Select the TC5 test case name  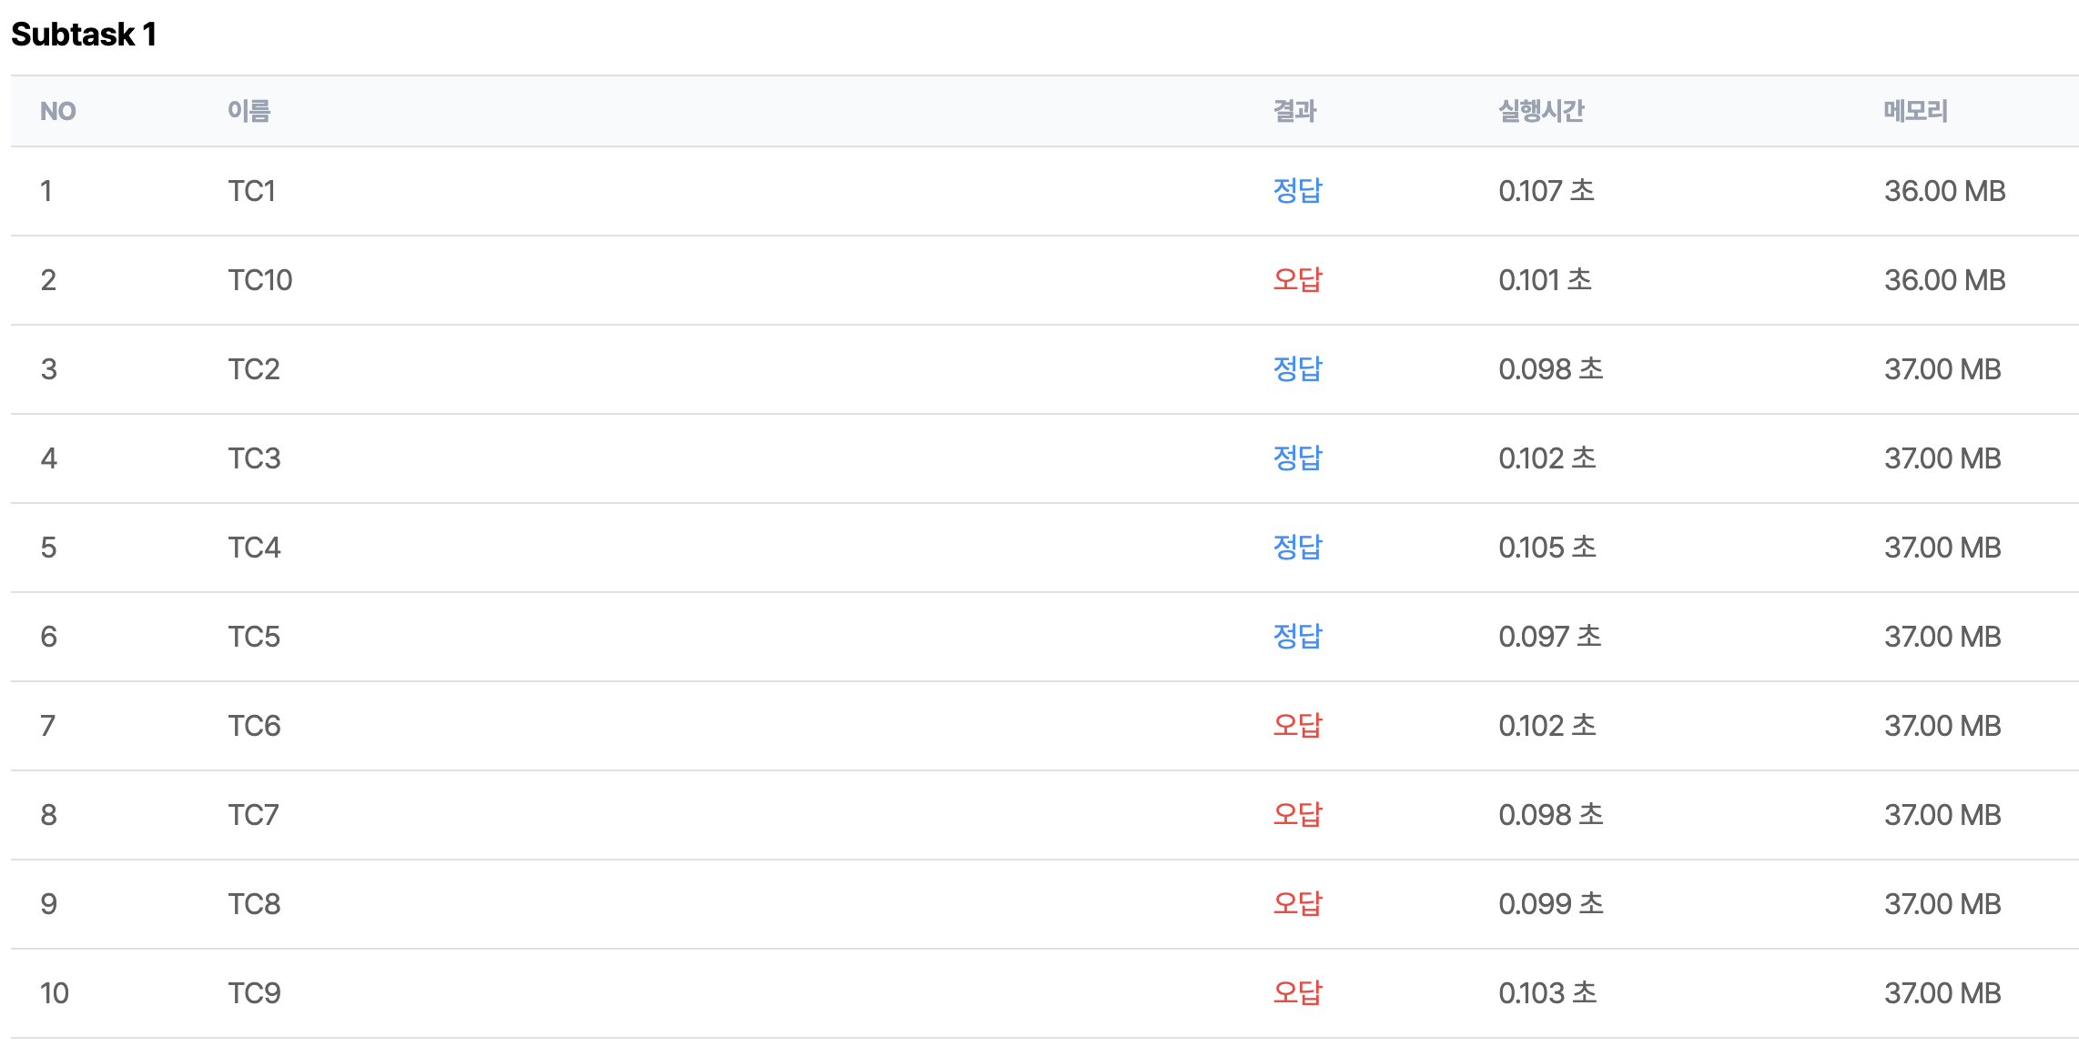tap(254, 637)
